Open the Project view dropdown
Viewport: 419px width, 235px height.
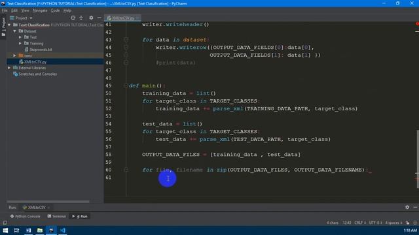pyautogui.click(x=21, y=18)
